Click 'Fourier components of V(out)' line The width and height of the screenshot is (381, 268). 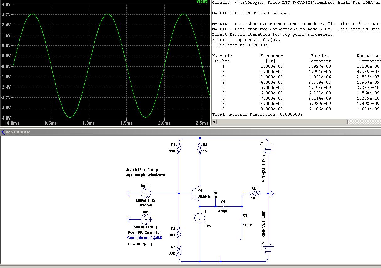[x=247, y=40]
